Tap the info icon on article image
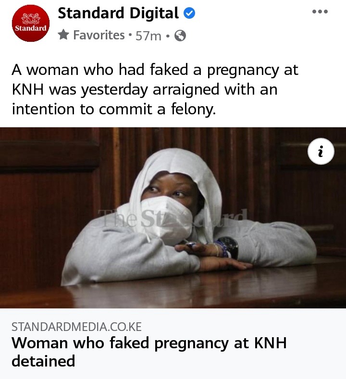Image resolution: width=346 pixels, height=379 pixels. coord(321,151)
